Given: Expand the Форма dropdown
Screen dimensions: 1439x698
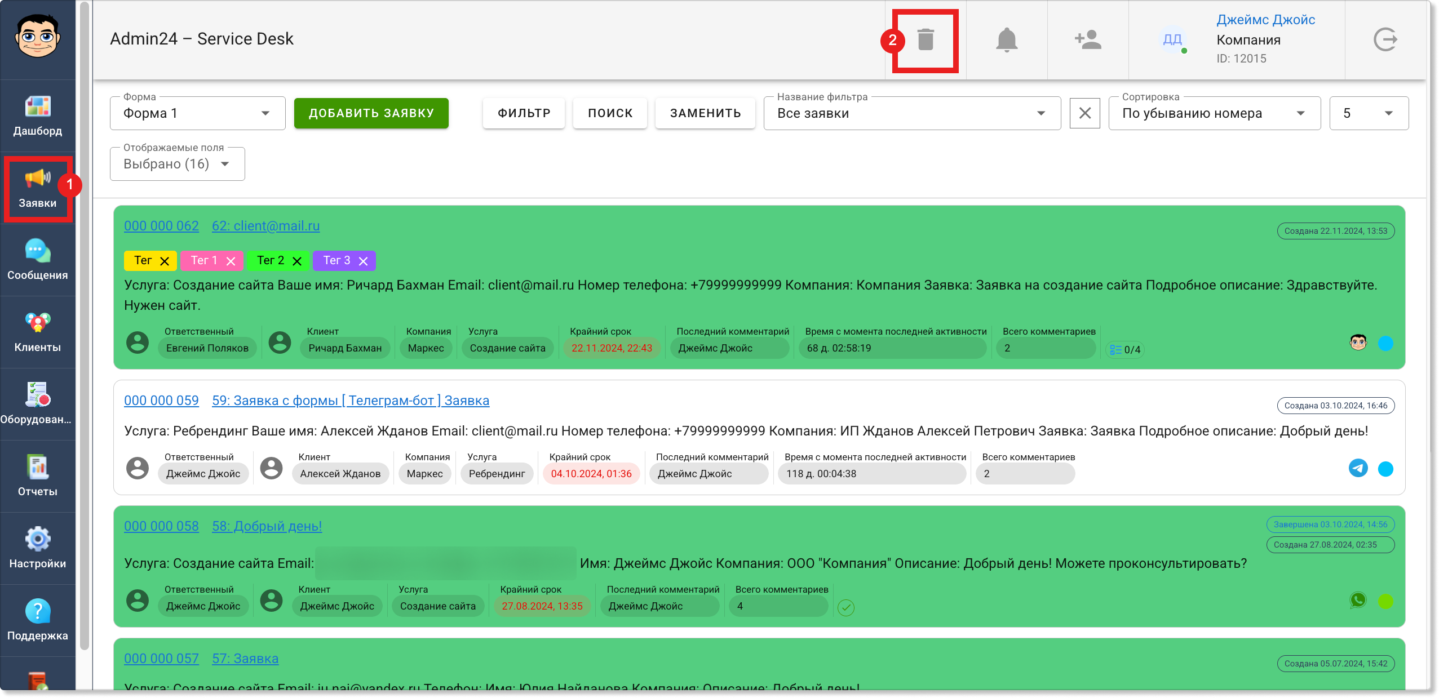Looking at the screenshot, I should [x=197, y=113].
